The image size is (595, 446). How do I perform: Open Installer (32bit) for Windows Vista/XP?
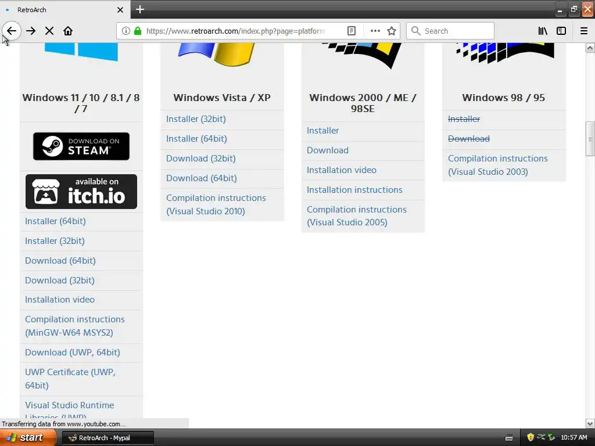click(x=196, y=119)
